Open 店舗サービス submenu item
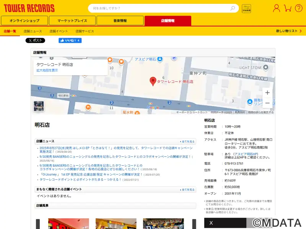The image size is (306, 229). 85,31
